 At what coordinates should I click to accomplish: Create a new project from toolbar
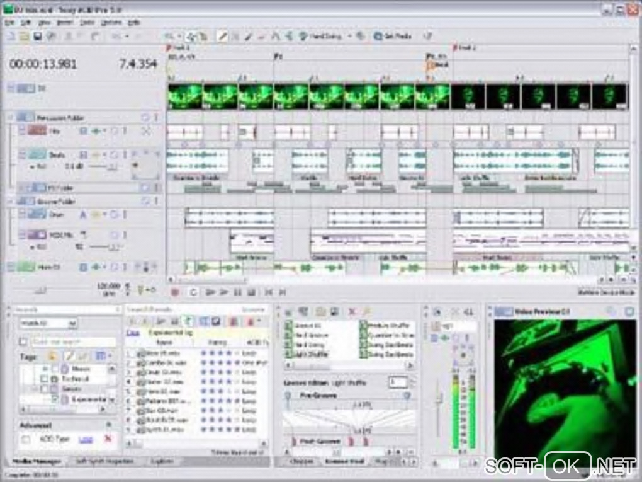coord(10,37)
